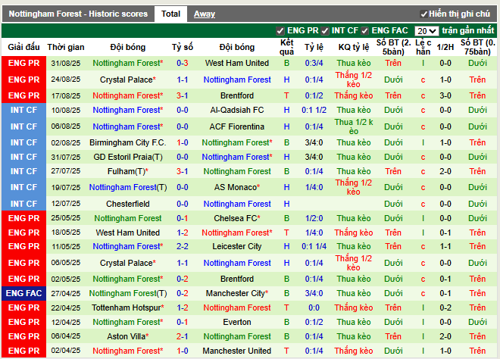Click the 3-1 score for Fulham
500x359 pixels.
click(x=183, y=171)
